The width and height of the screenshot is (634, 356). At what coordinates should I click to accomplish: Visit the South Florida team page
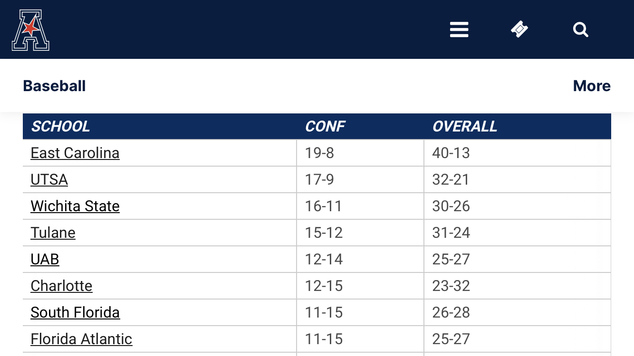75,312
